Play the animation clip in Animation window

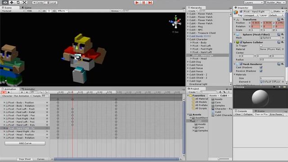click(x=9, y=92)
